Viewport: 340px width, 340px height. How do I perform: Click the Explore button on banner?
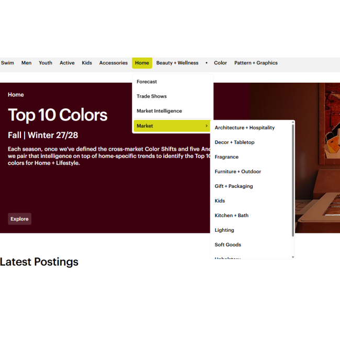19,219
